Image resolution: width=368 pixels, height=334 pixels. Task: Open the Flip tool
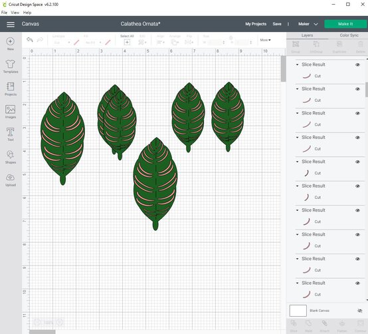(189, 43)
